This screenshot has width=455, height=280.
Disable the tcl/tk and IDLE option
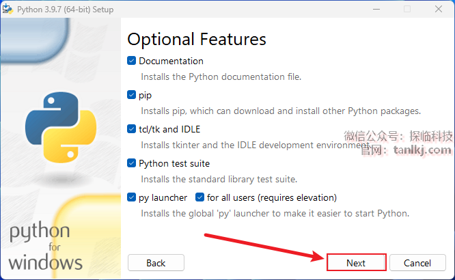[x=132, y=129]
